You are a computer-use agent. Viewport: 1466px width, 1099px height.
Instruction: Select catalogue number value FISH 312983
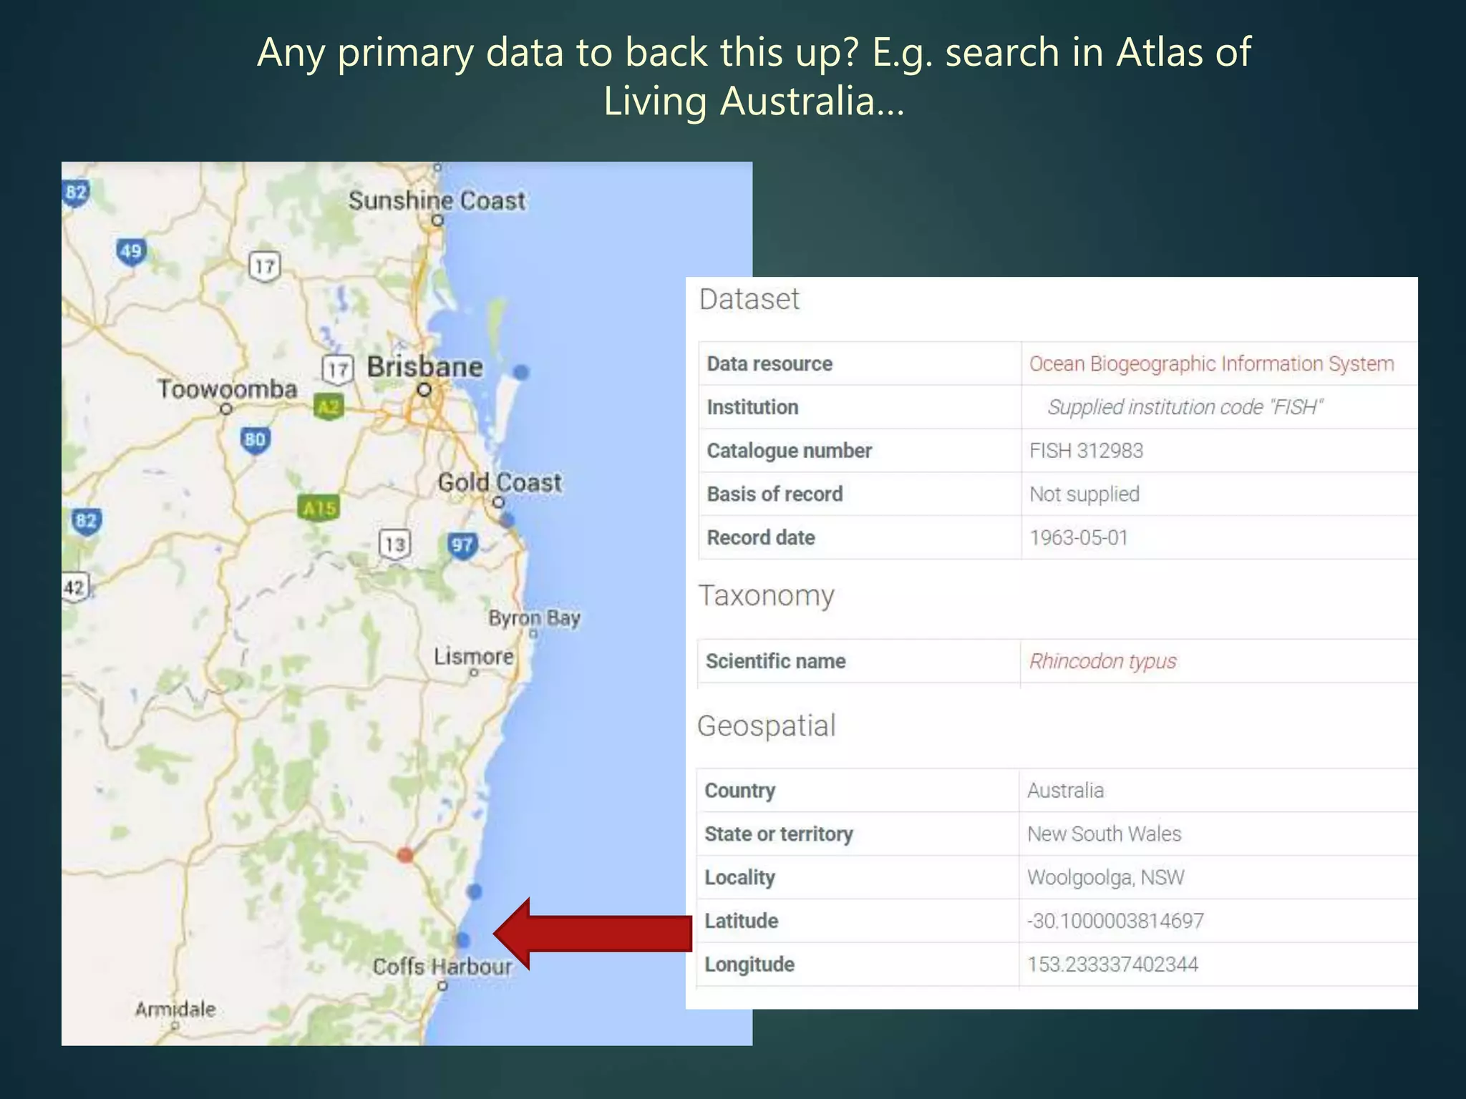point(1086,451)
